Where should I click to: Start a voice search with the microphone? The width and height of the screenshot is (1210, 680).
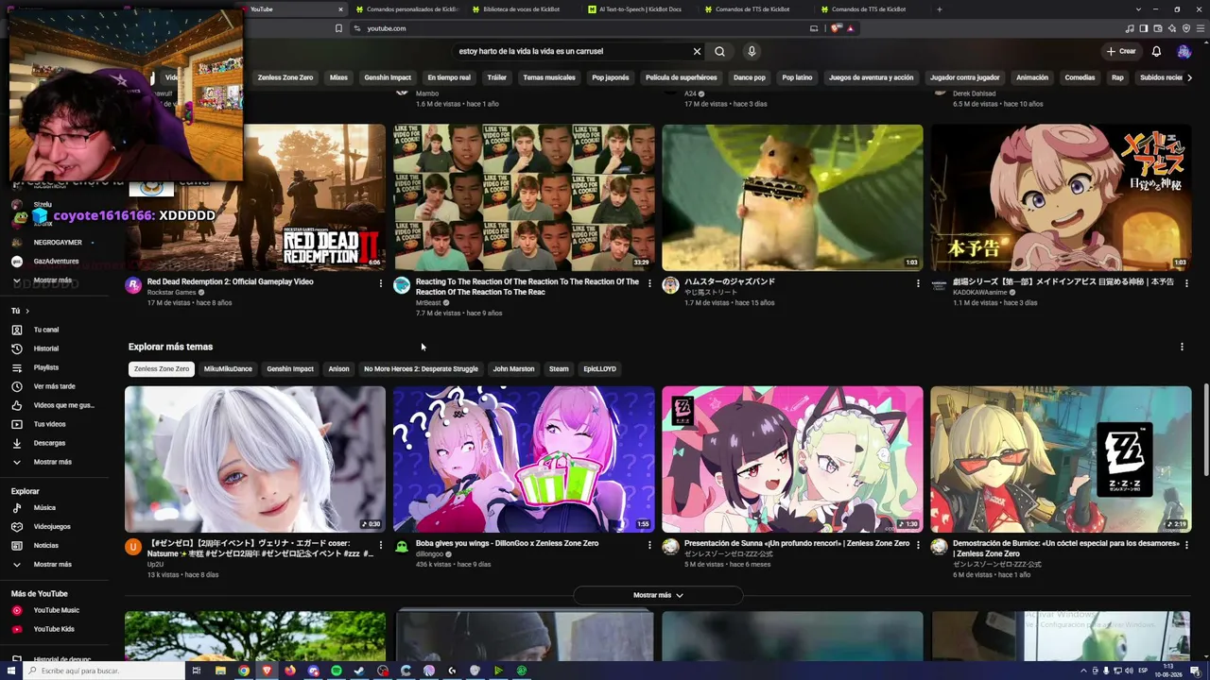pos(752,51)
